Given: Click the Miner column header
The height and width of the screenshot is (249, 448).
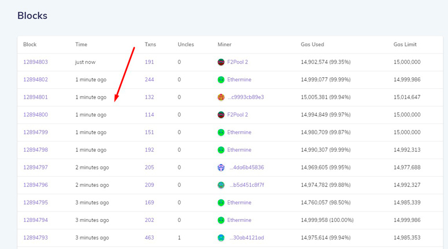Looking at the screenshot, I should (x=224, y=44).
